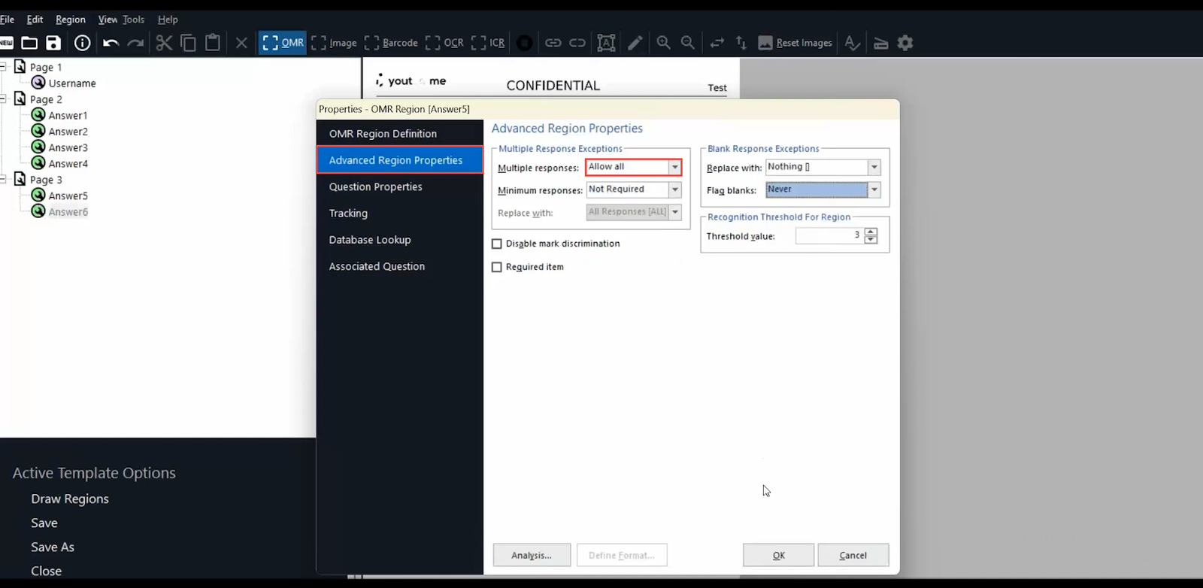Switch to Question Properties tab
Screen dimensions: 1203x588
tap(375, 186)
